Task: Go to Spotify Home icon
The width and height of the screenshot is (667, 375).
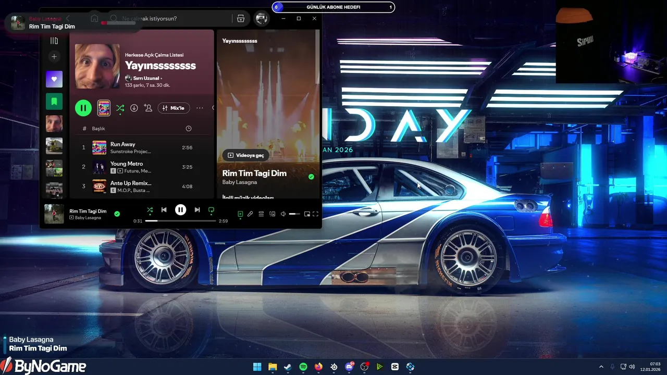Action: pyautogui.click(x=94, y=18)
